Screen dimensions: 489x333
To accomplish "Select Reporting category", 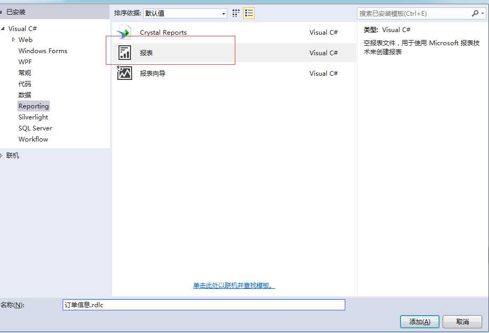I will coord(34,106).
